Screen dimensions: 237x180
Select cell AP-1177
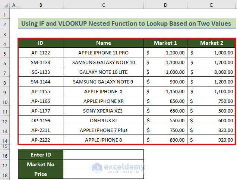(41, 111)
